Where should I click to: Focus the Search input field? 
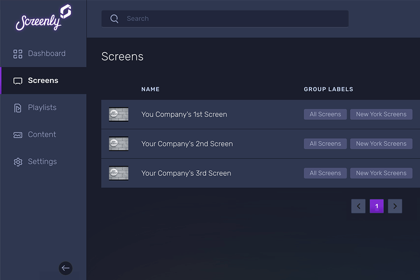tap(225, 18)
